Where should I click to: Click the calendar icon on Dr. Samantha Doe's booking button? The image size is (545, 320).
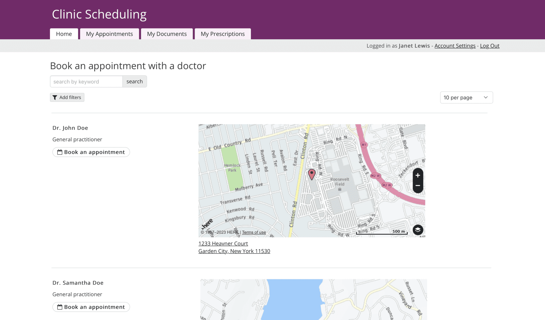(60, 307)
